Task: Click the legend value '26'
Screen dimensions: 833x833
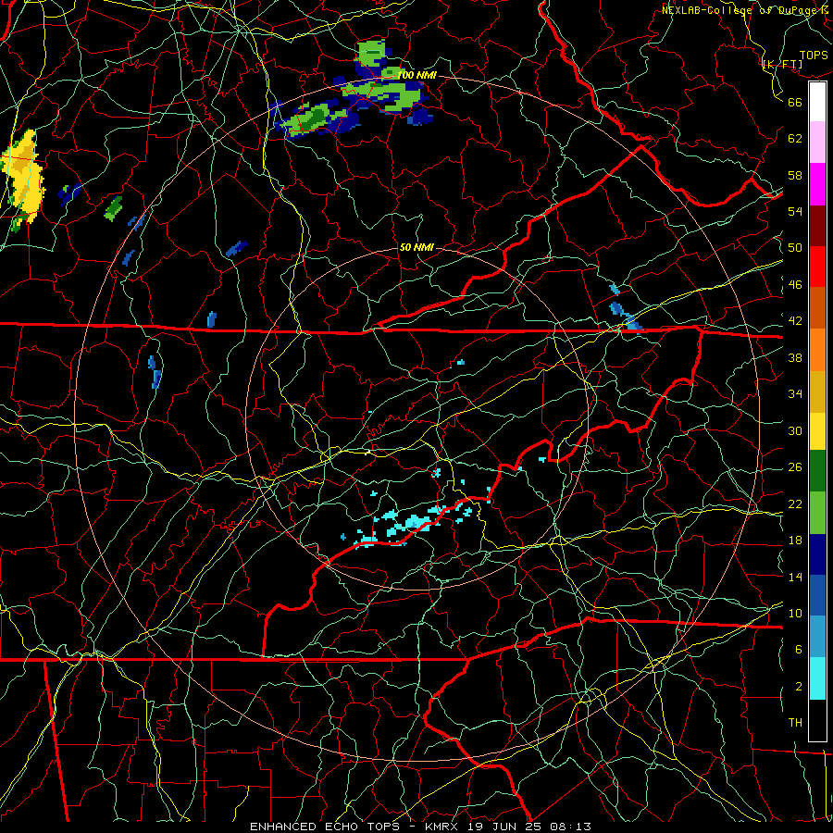Action: point(795,467)
